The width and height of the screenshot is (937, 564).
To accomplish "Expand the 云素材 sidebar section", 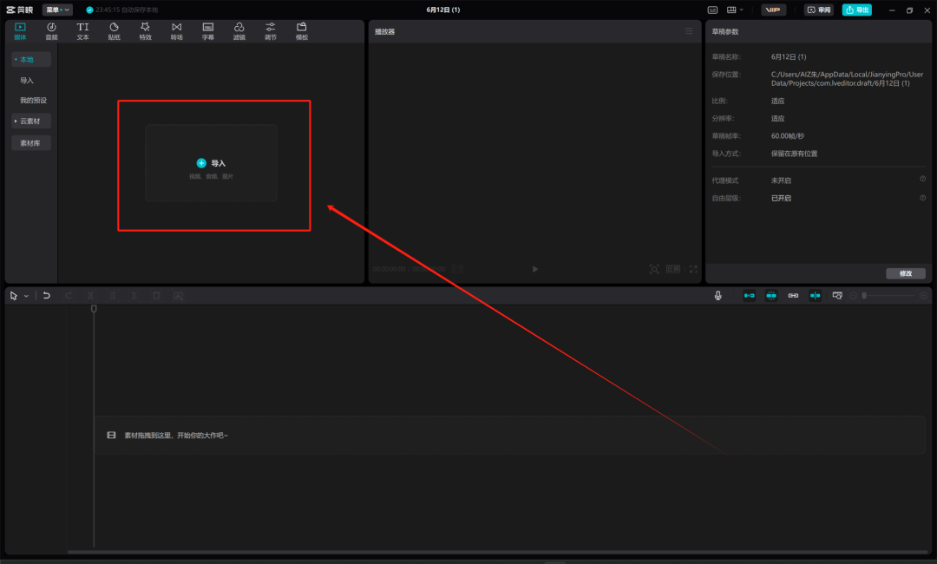I will click(x=31, y=121).
